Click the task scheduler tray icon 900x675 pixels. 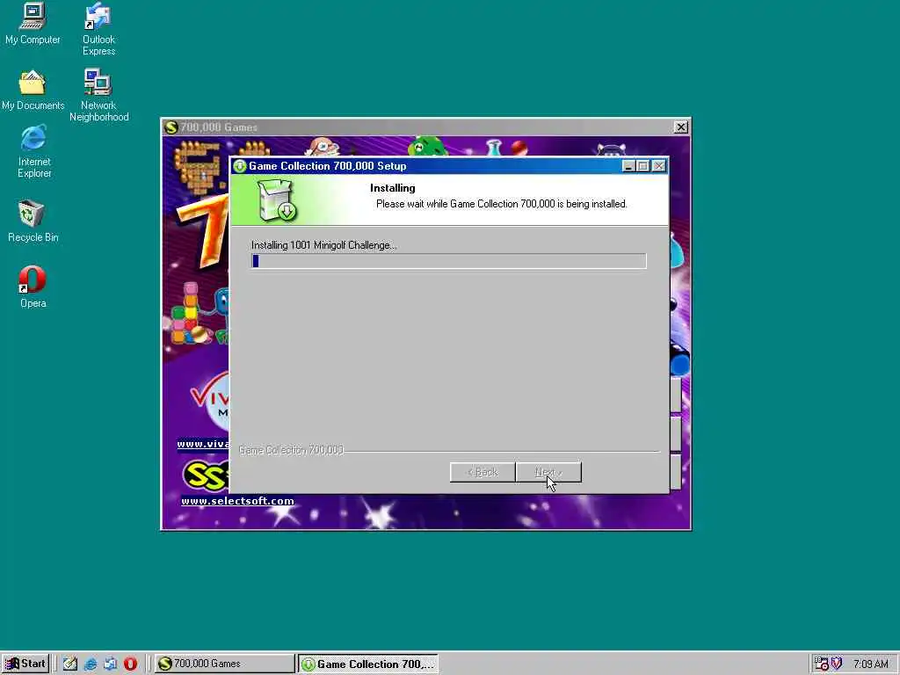tap(822, 664)
